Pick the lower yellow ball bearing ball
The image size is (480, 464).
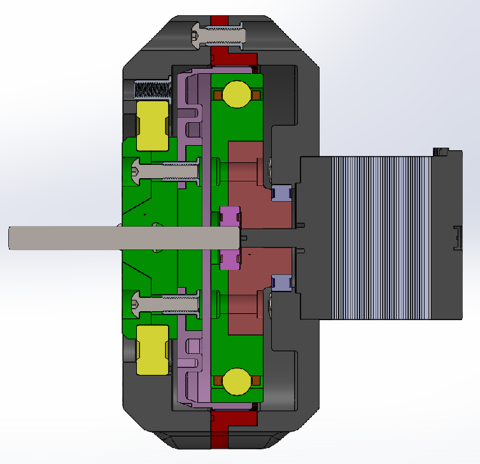(237, 381)
